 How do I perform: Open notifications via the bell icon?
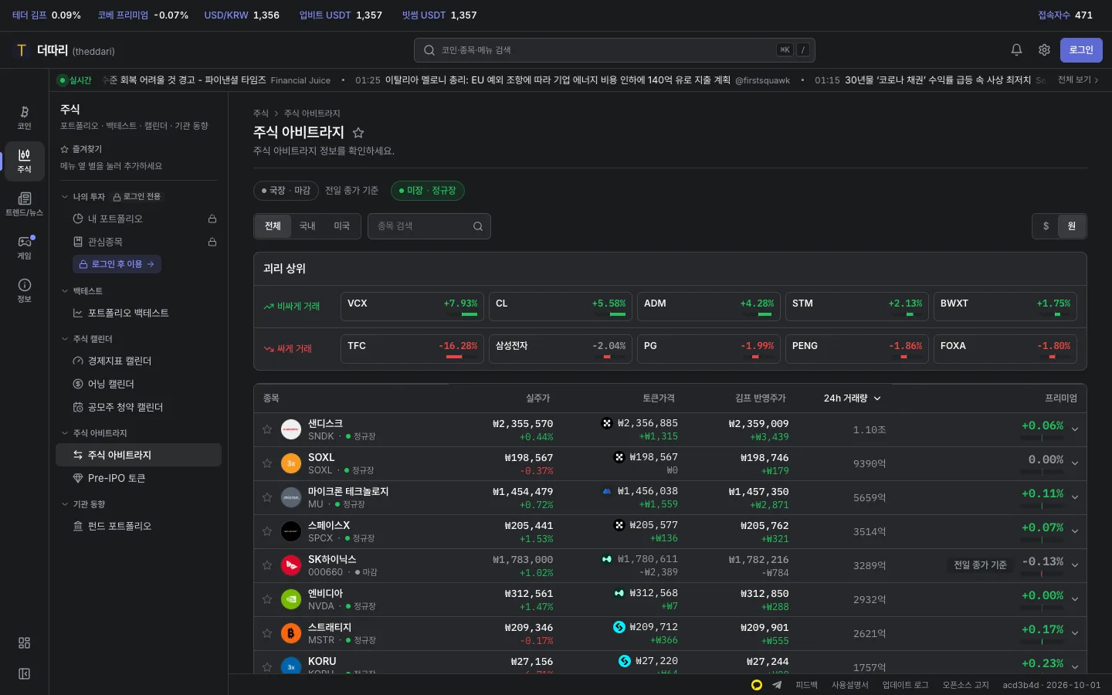[x=1016, y=50]
